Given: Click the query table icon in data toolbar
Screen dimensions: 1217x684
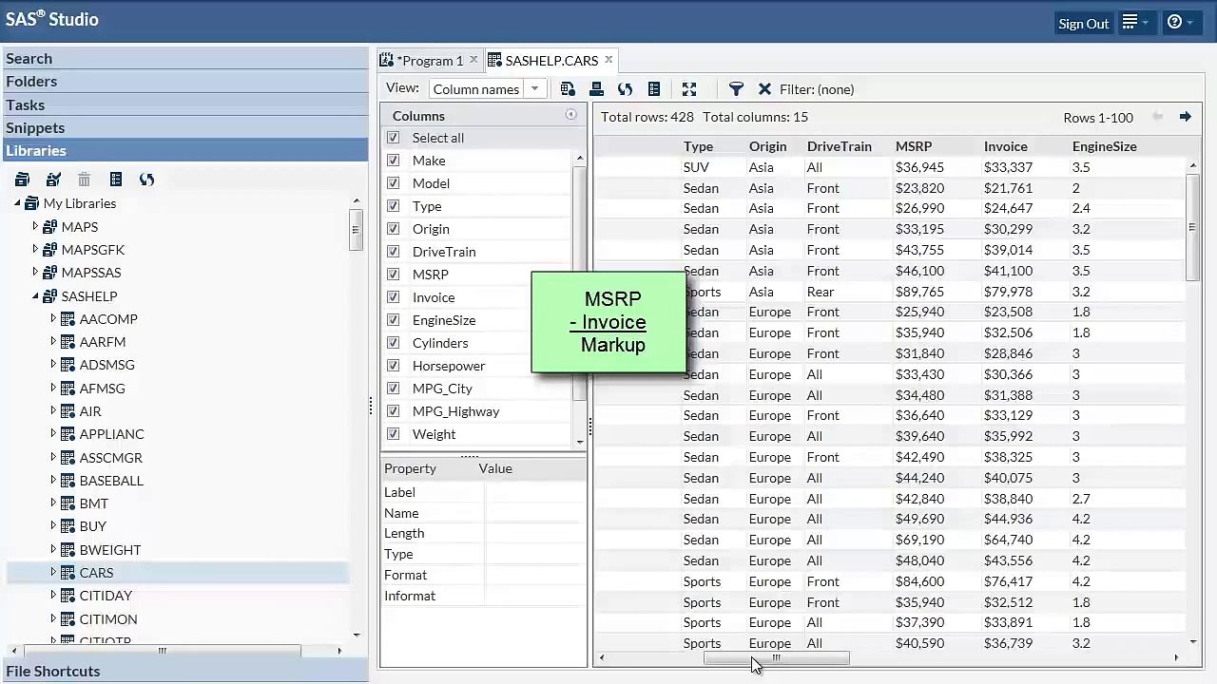Looking at the screenshot, I should click(568, 89).
